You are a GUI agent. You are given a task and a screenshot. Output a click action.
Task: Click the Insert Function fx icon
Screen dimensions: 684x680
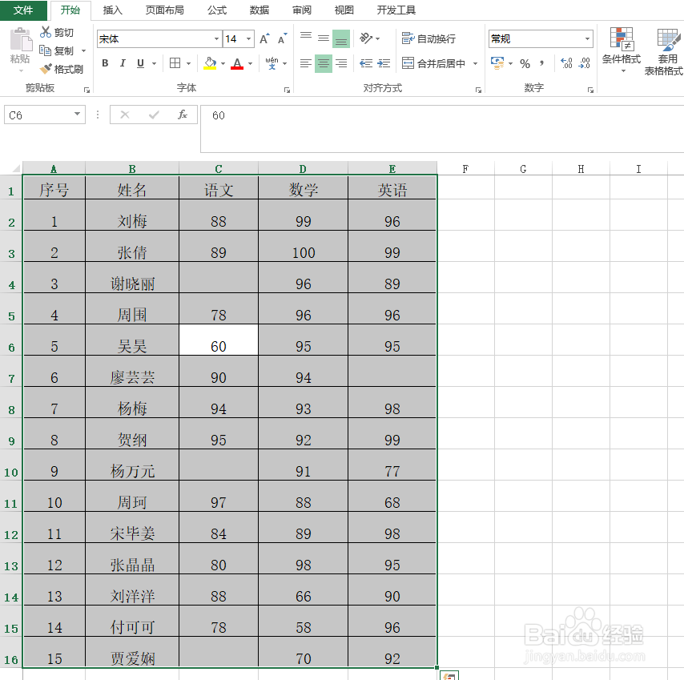pos(183,115)
